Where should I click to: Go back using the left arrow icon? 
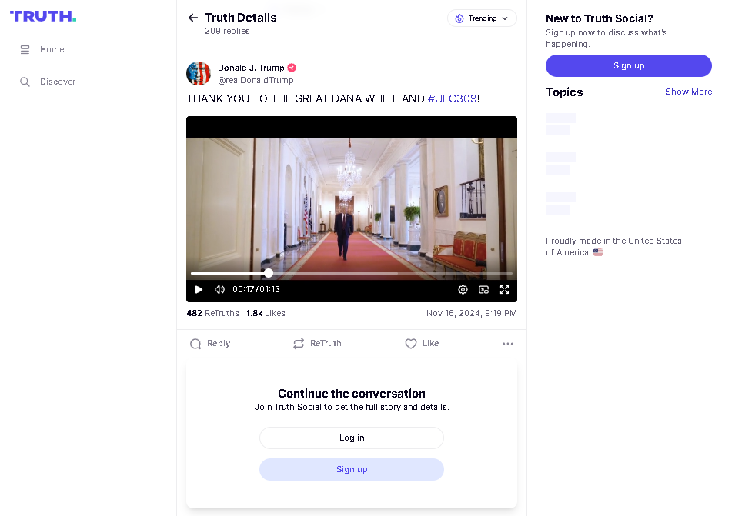pyautogui.click(x=193, y=18)
